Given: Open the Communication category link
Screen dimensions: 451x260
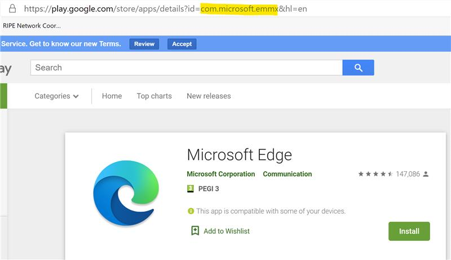Looking at the screenshot, I should click(288, 174).
